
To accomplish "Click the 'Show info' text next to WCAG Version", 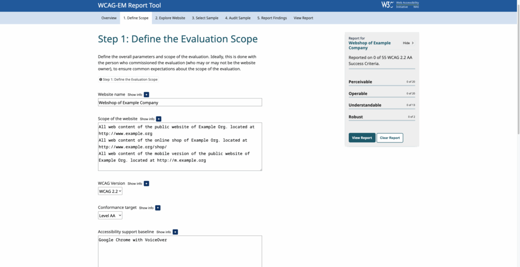I will coord(135,183).
